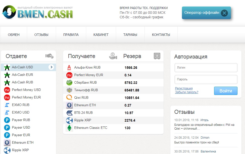This screenshot has height=154, width=245.
Task: Click the 'Оператор оффлайн' button
Action: point(206,13)
